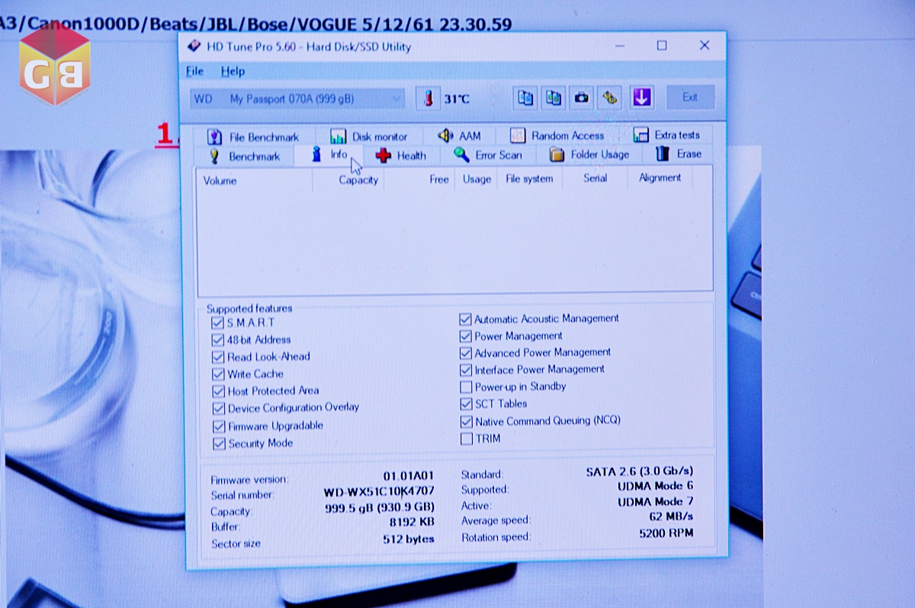Open the Extra tests tab
Screen dimensions: 915x608
[x=666, y=135]
